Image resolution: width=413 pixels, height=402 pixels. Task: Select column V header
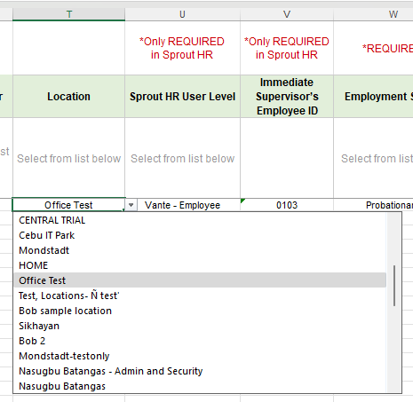[287, 14]
